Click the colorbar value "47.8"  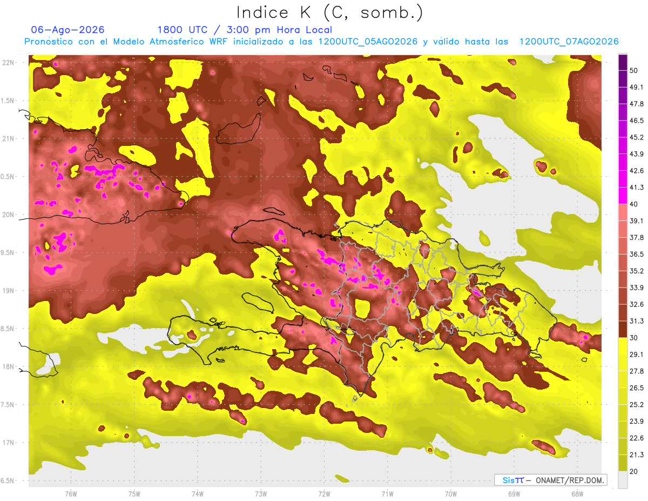pyautogui.click(x=636, y=104)
